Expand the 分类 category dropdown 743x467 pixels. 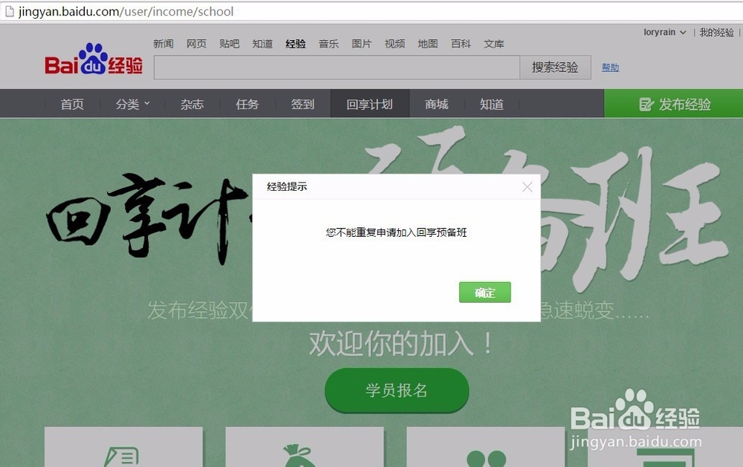tap(133, 104)
